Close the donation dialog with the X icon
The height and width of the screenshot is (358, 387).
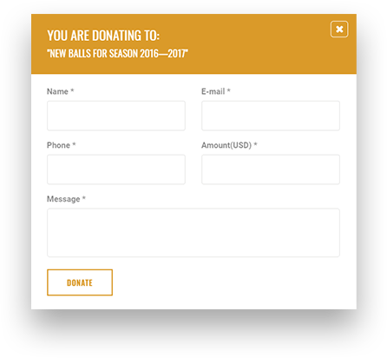pos(339,30)
